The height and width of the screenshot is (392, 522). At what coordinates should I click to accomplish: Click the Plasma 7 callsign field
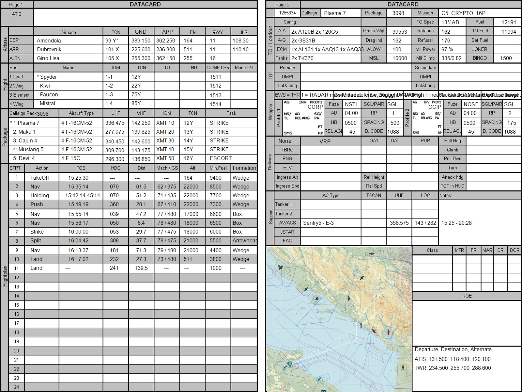[x=340, y=13]
